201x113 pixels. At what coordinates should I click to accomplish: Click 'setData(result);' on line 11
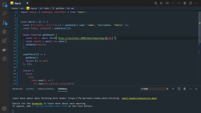[36, 45]
